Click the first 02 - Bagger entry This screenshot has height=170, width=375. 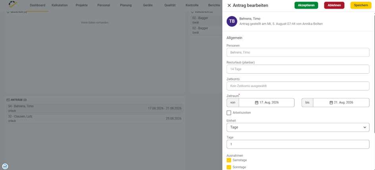[x=207, y=20]
